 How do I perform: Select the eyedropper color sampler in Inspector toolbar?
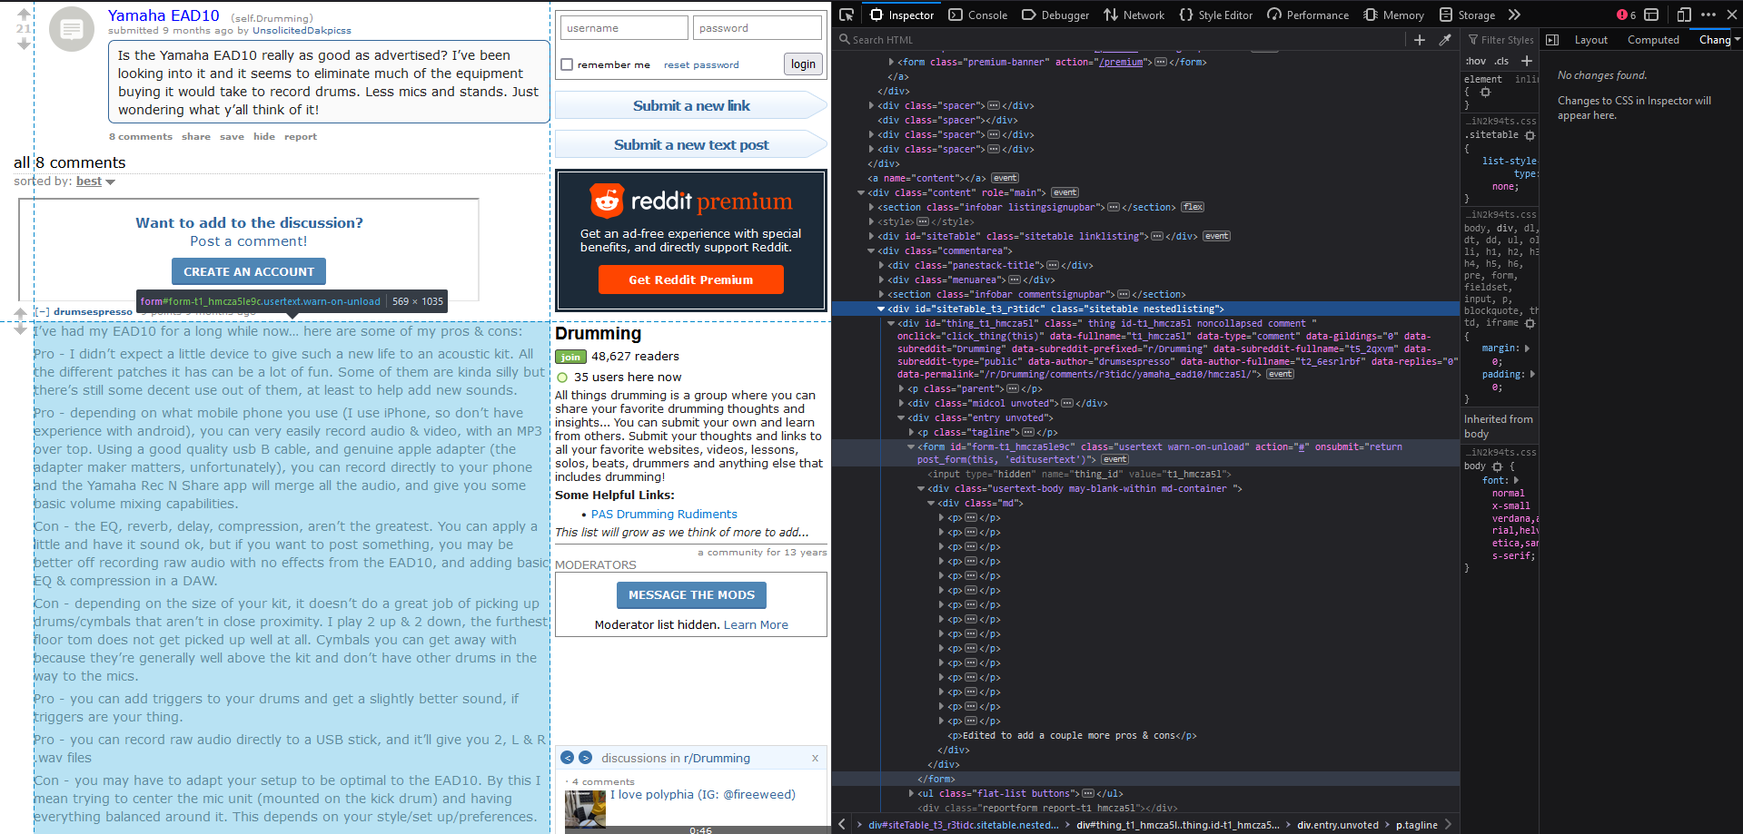1446,39
